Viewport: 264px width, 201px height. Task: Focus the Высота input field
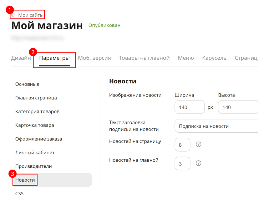point(238,107)
